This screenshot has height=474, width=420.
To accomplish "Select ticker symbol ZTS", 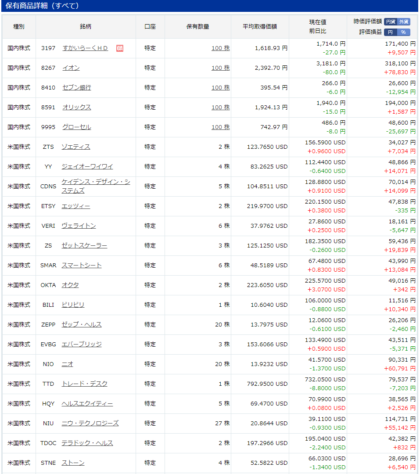I will 48,147.
